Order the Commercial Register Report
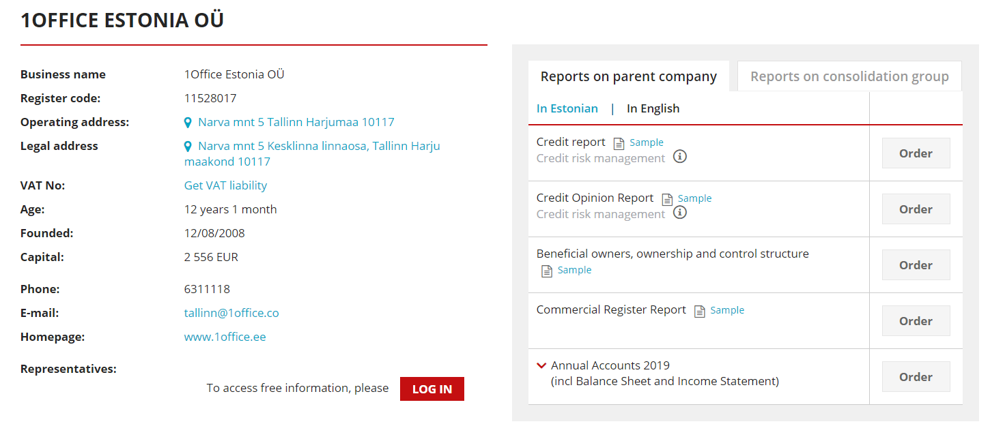Screen dimensions: 990x424 915,321
